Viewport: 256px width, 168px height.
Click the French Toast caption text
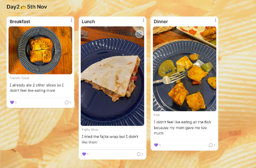point(20,78)
